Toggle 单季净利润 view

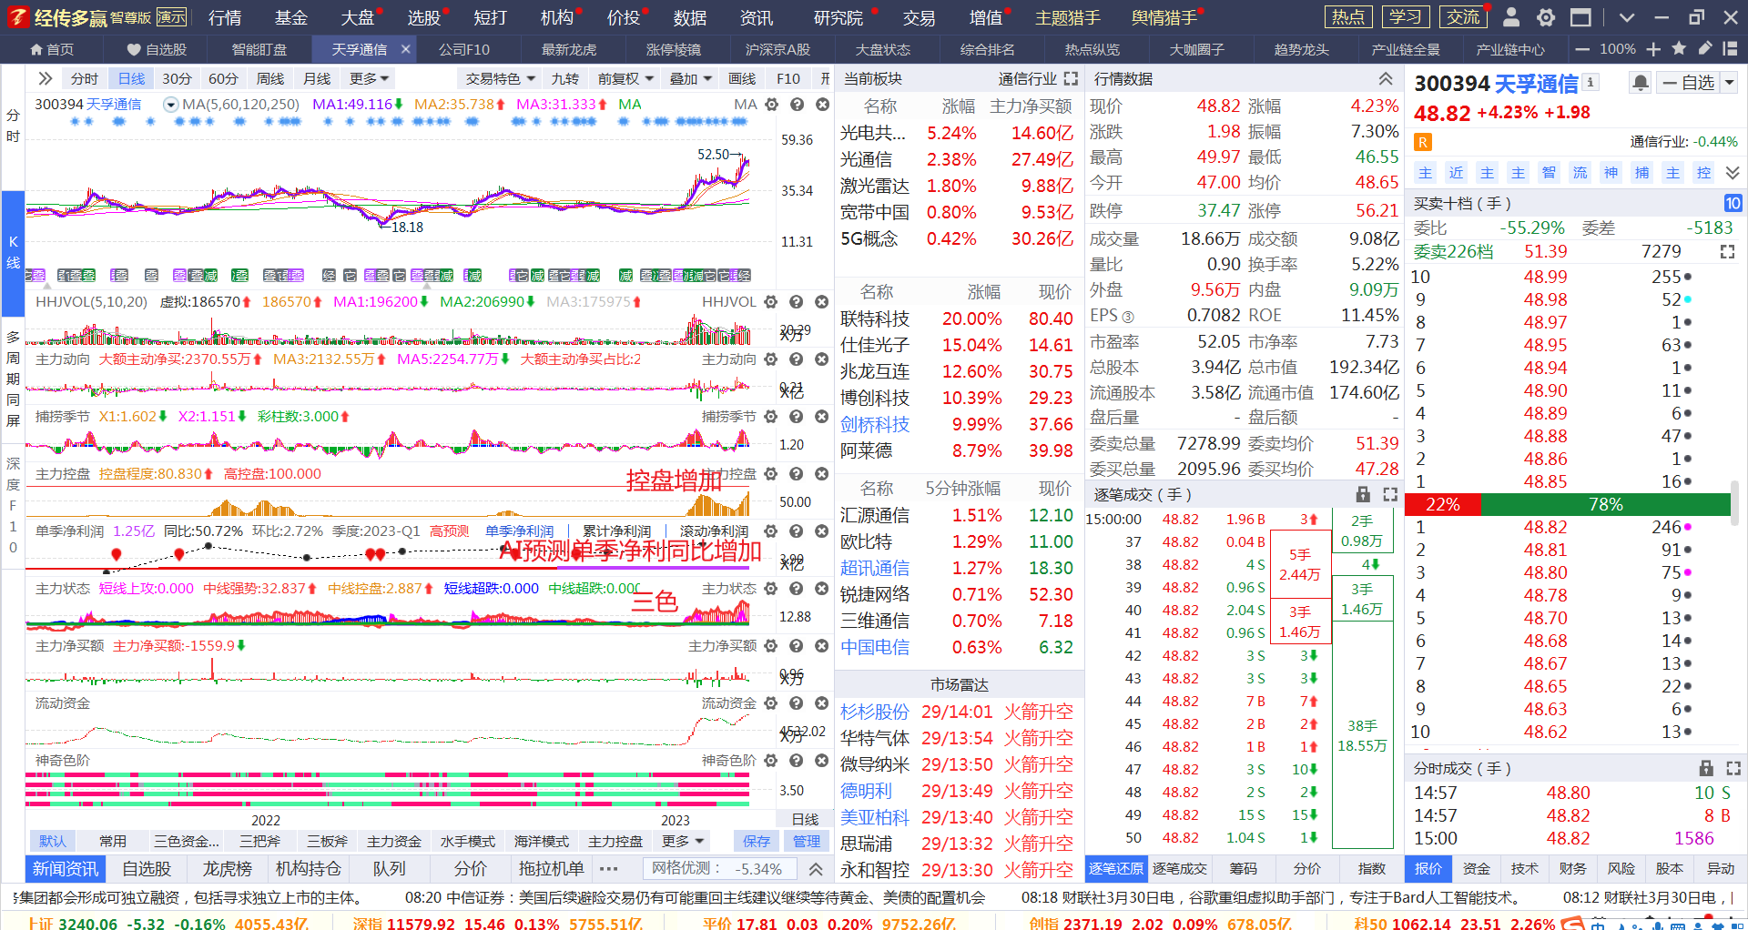[x=519, y=531]
